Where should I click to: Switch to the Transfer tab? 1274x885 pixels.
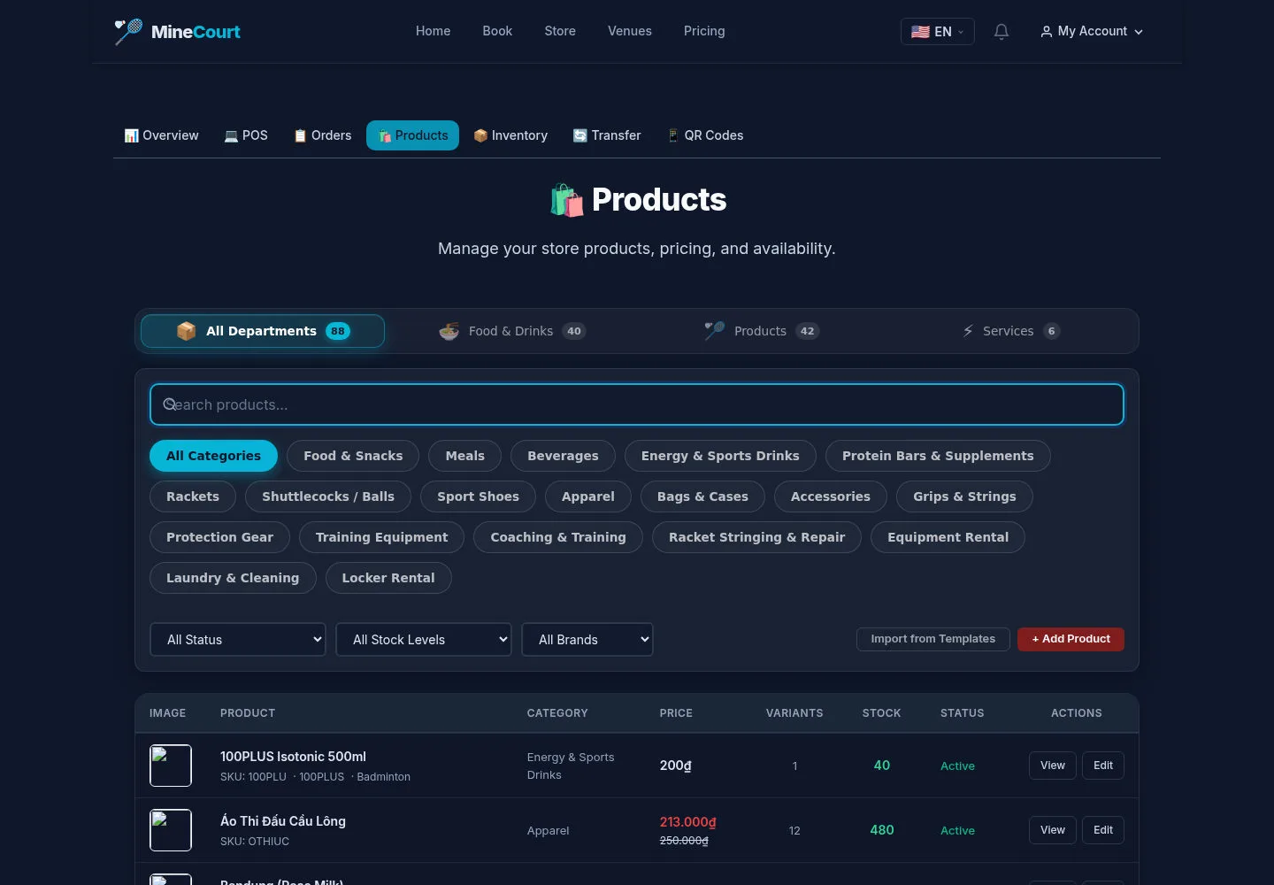[607, 135]
